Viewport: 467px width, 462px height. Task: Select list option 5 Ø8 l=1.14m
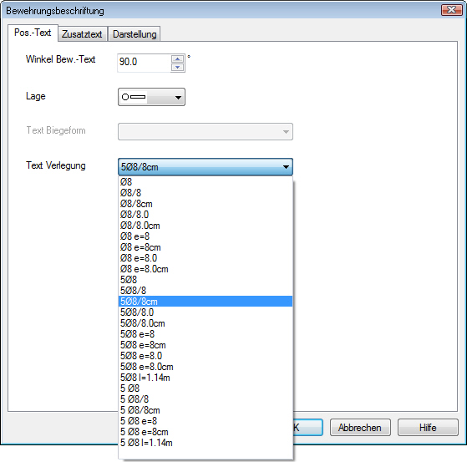206,443
